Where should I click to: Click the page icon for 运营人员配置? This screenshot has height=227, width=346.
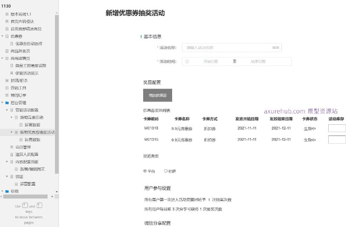click(x=12, y=154)
